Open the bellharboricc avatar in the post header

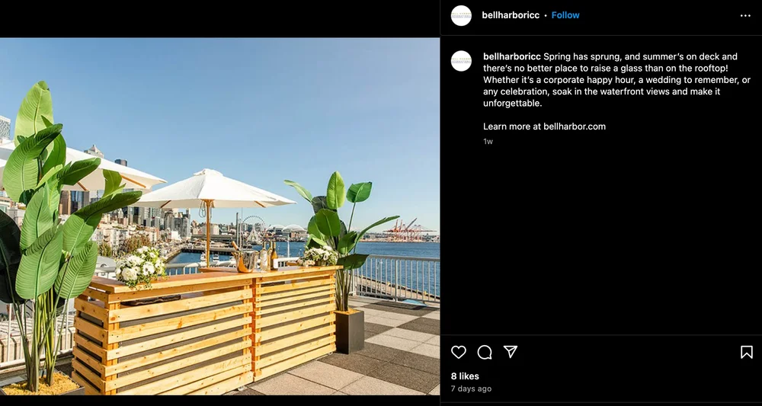click(461, 15)
